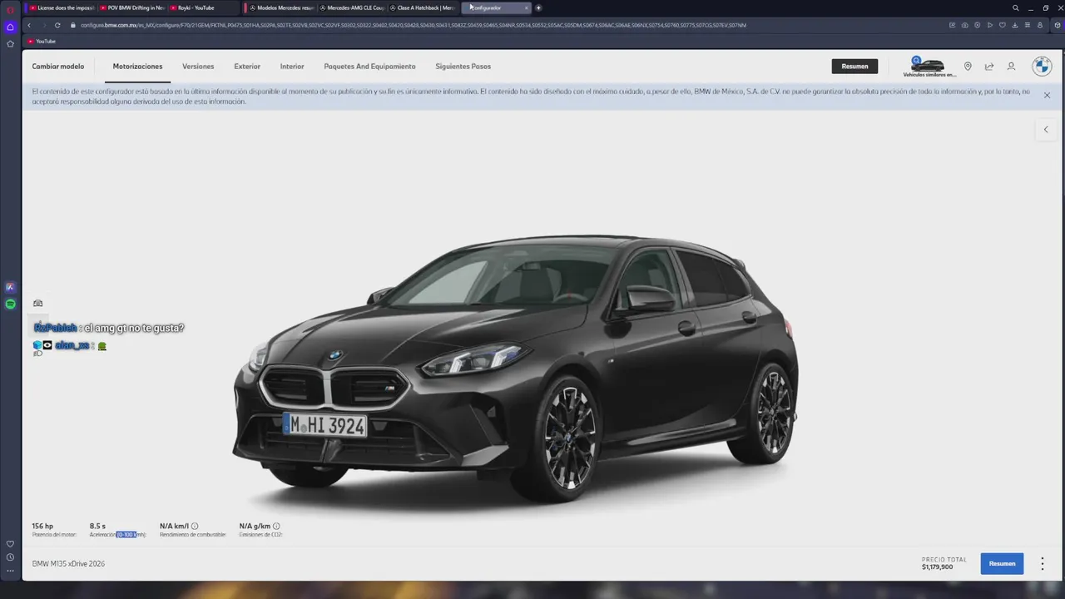Click the camera view icon above chat overlay
1065x599 pixels.
point(37,304)
